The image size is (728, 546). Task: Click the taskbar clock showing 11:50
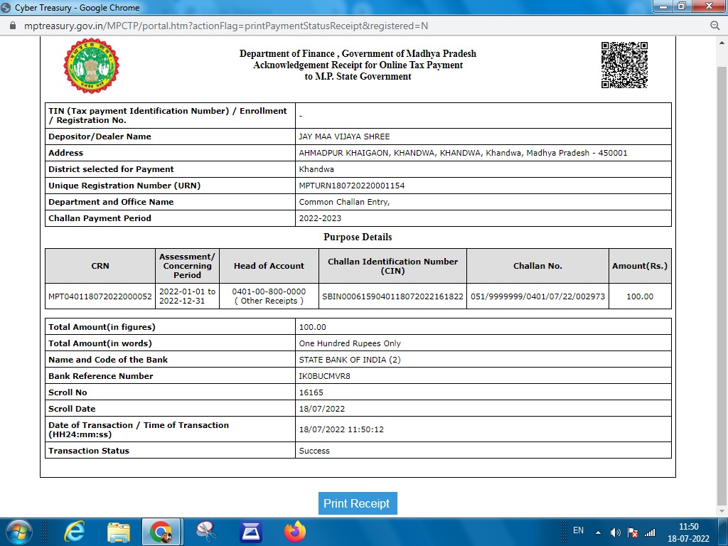tap(688, 532)
